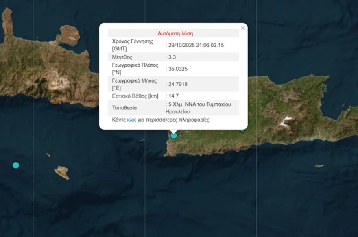Viewport: 358px width, 237px height.
Task: Click the earthquake epicenter dot below the popup tail
Action: click(x=174, y=135)
